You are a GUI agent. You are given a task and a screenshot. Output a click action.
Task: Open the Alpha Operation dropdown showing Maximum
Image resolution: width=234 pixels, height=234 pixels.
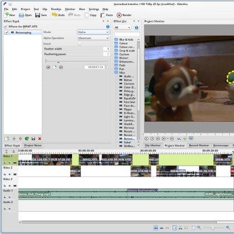93,38
